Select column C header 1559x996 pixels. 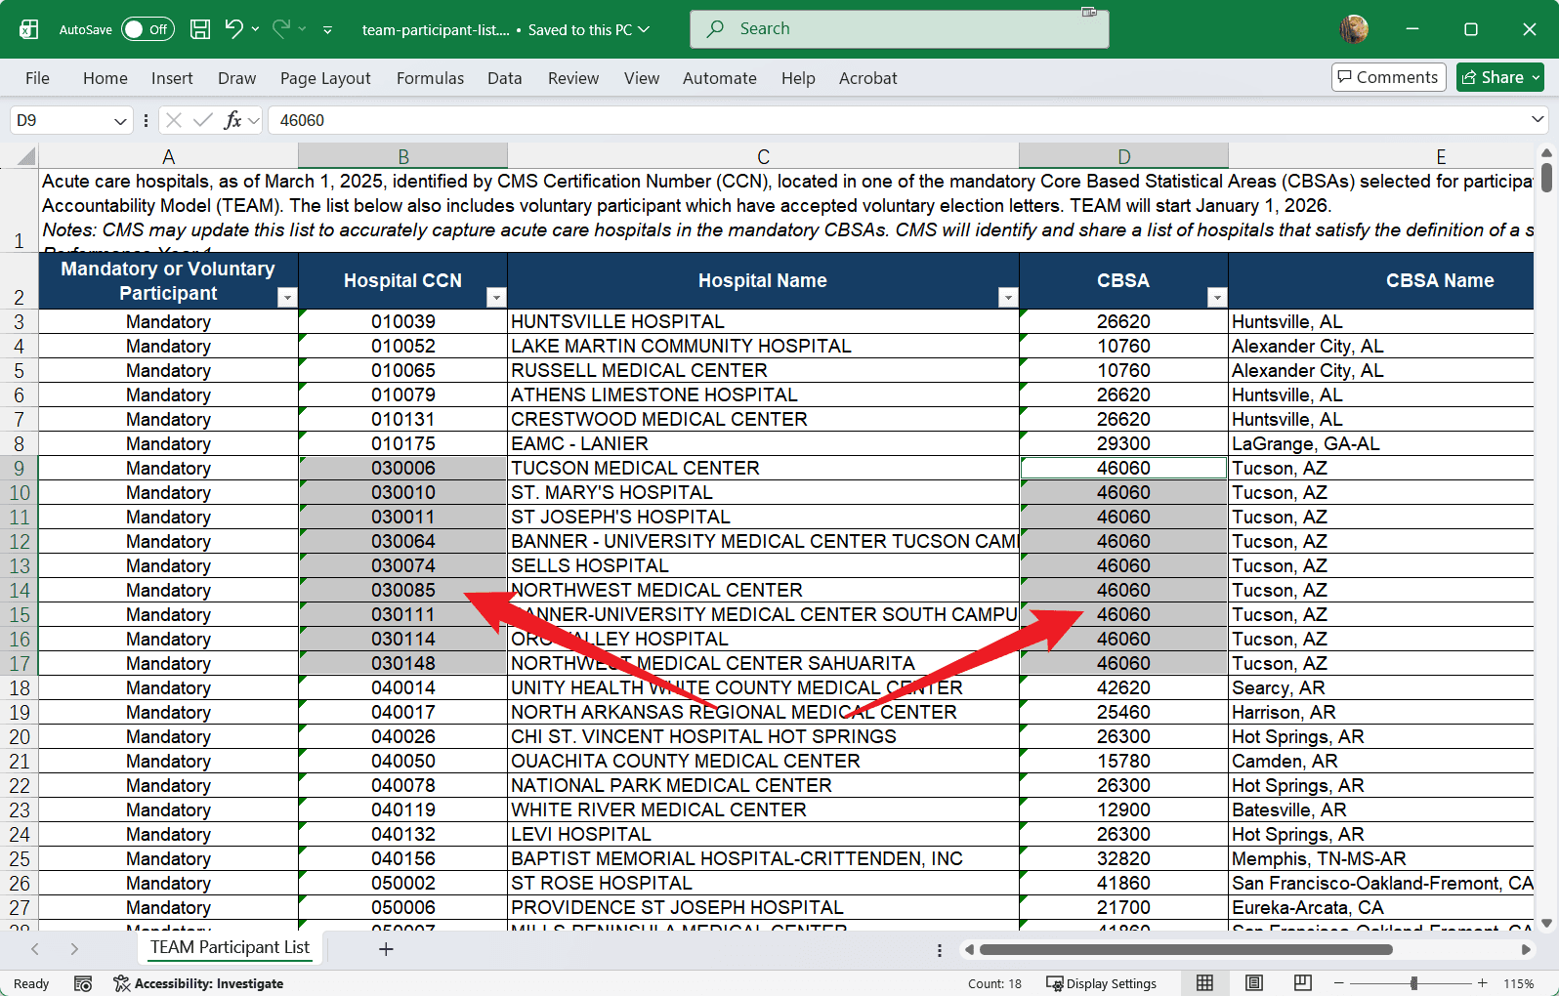tap(763, 156)
